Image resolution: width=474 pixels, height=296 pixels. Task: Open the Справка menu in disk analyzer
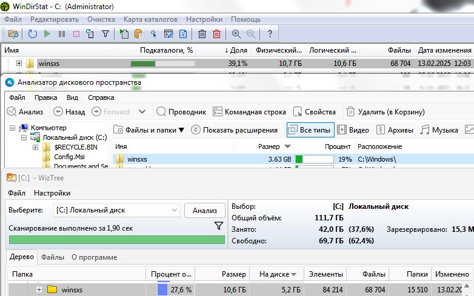click(x=101, y=98)
